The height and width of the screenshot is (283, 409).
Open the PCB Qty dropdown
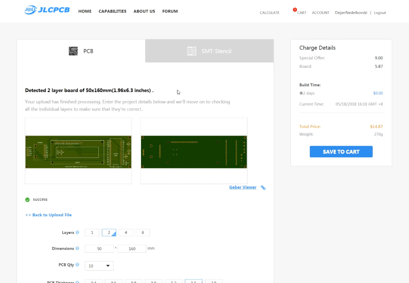point(99,266)
